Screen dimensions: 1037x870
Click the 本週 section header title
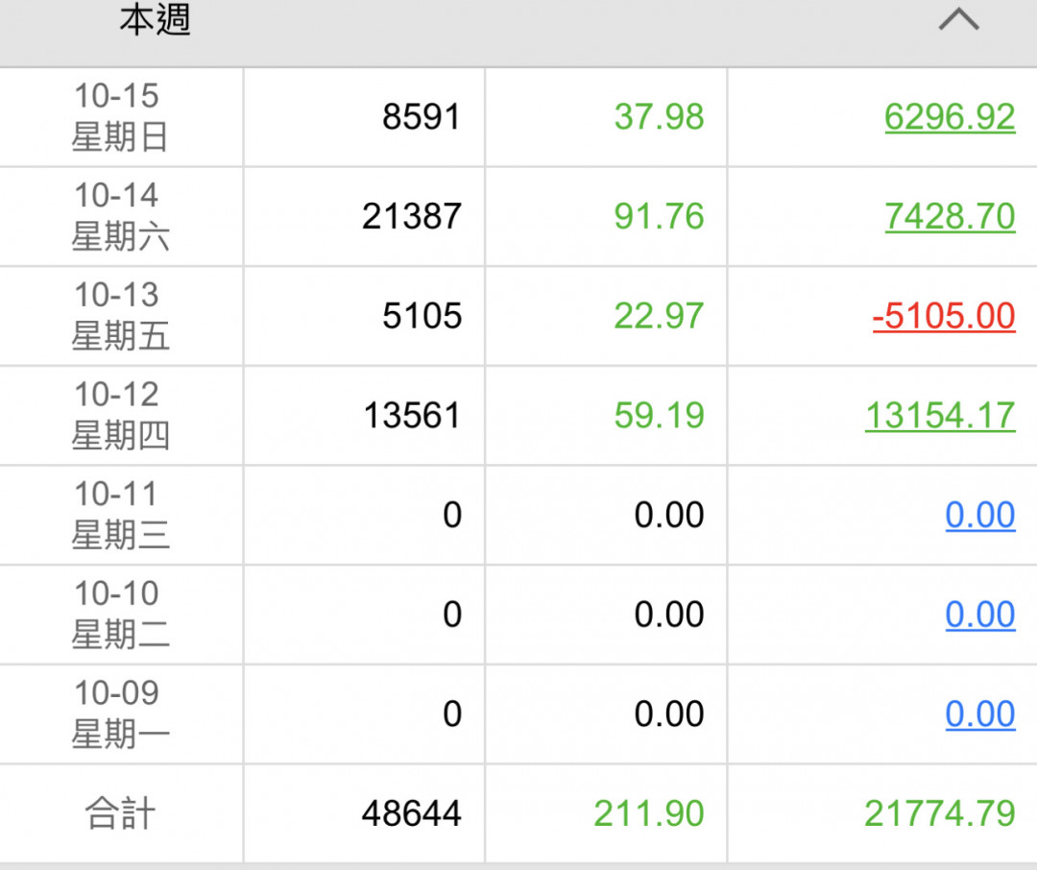[x=156, y=19]
